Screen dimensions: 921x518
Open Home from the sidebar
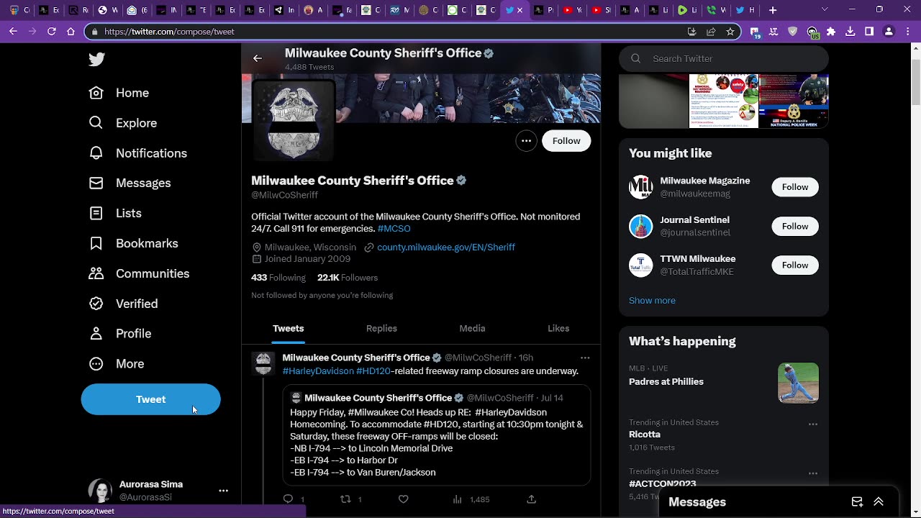coord(119,93)
